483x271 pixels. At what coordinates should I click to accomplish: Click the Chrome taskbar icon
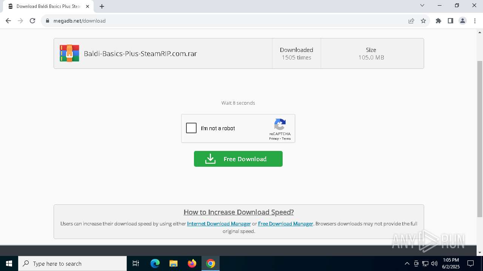click(x=211, y=263)
